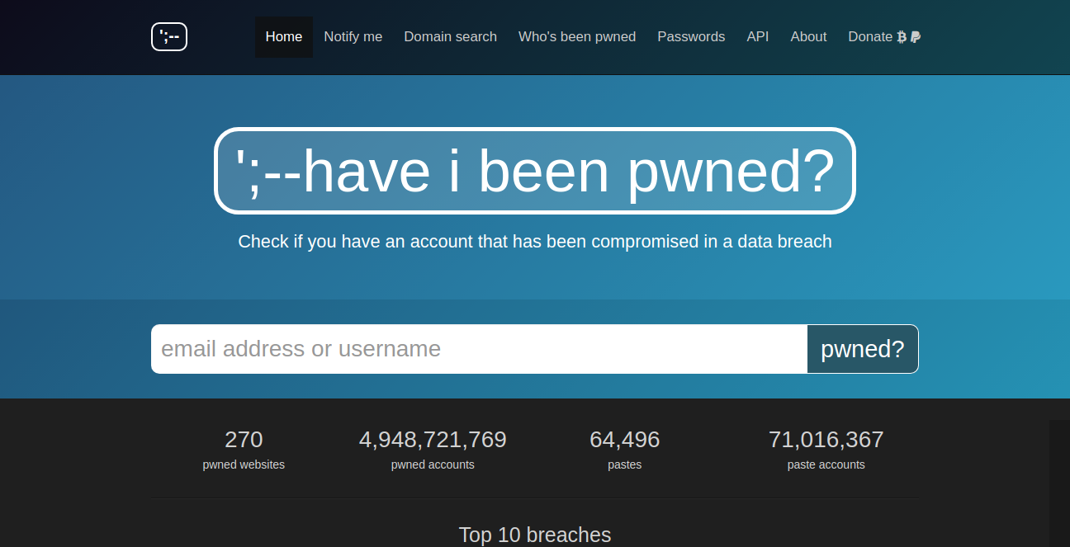Open the Notify me page
Image resolution: width=1070 pixels, height=547 pixels.
(x=353, y=36)
